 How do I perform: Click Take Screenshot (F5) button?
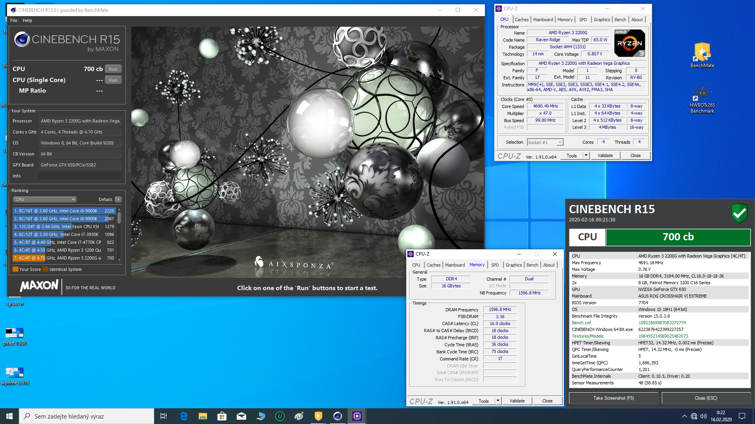pyautogui.click(x=613, y=398)
